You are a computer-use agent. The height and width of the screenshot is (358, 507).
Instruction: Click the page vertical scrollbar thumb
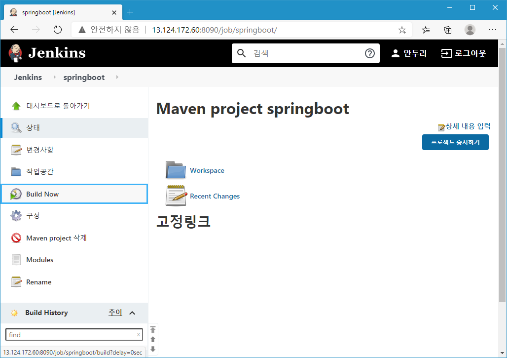pyautogui.click(x=502, y=175)
